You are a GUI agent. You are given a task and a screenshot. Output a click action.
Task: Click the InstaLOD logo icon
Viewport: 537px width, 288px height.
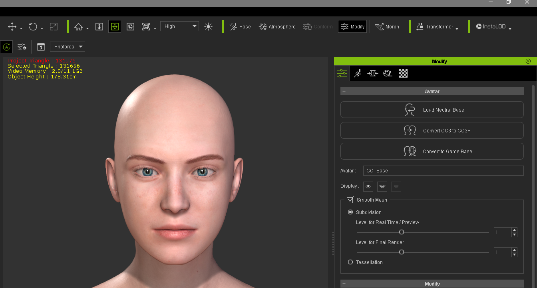[479, 27]
